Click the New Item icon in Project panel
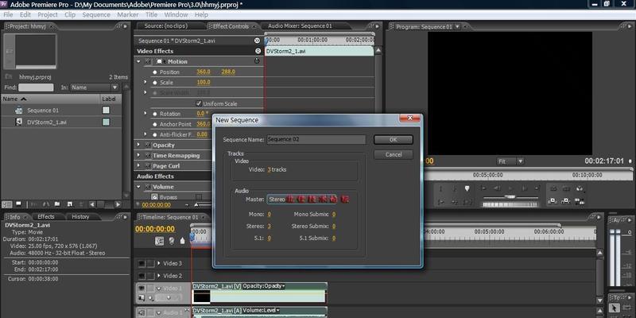636x318 pixels. click(69, 204)
